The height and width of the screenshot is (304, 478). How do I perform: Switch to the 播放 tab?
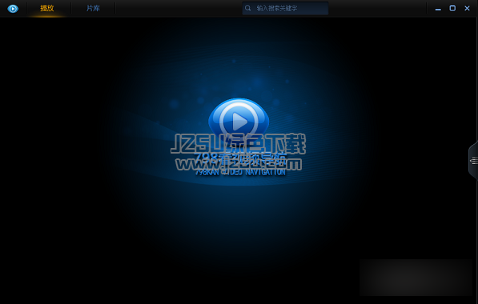[47, 8]
